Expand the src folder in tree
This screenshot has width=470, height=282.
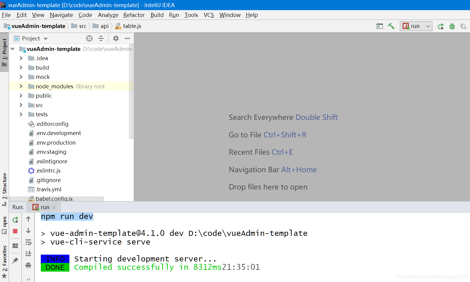pyautogui.click(x=21, y=105)
